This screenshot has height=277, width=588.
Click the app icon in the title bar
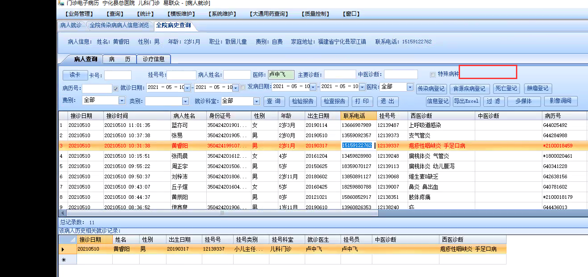pyautogui.click(x=61, y=3)
